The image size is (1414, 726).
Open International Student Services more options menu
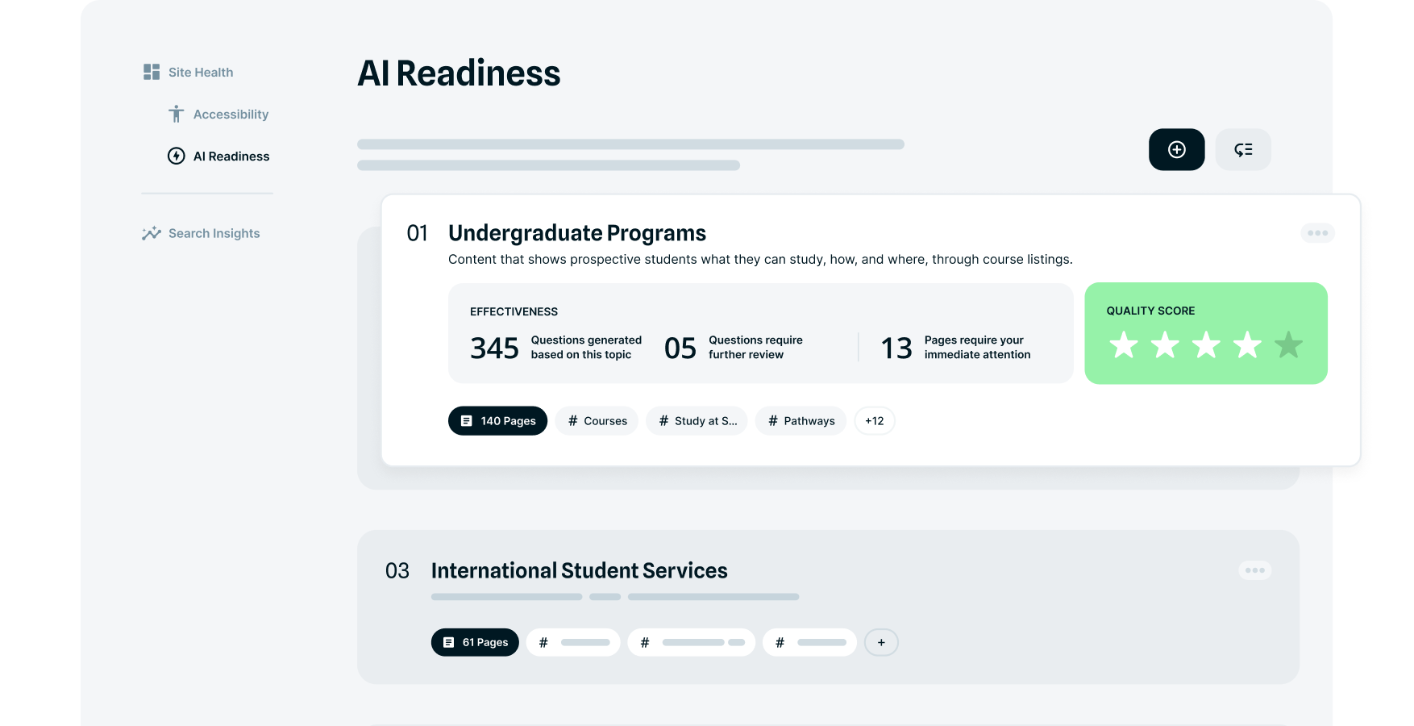tap(1255, 570)
